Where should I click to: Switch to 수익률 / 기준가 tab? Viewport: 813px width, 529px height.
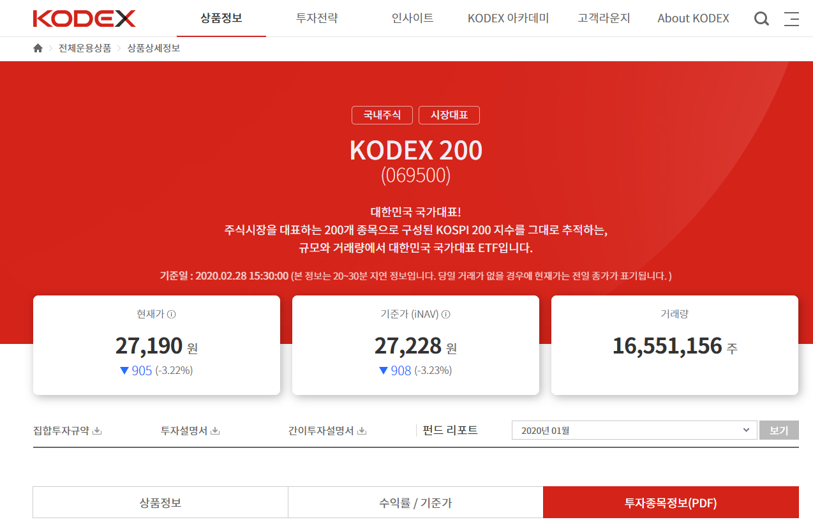(x=415, y=503)
